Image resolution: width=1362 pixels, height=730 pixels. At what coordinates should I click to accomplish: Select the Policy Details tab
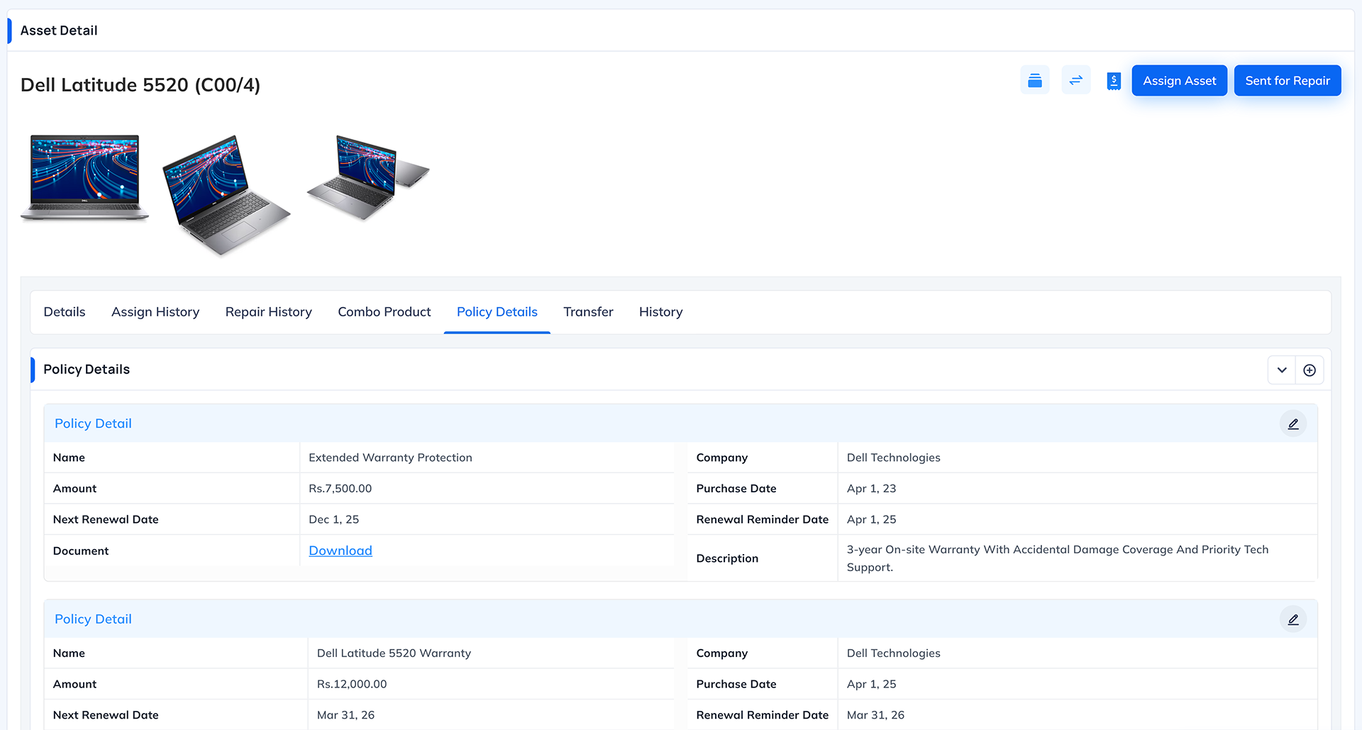coord(497,312)
